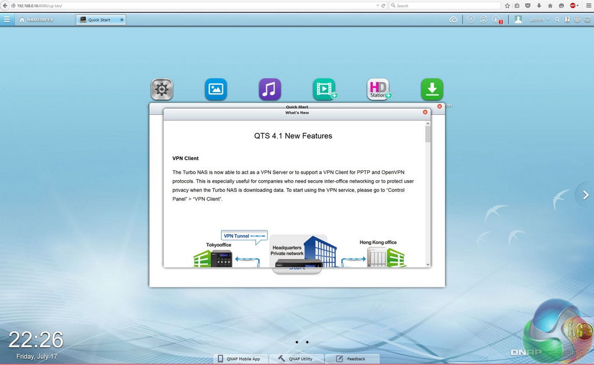This screenshot has width=594, height=365.
Task: Expand the Adblock Plus dropdown arrow
Action: (578, 6)
